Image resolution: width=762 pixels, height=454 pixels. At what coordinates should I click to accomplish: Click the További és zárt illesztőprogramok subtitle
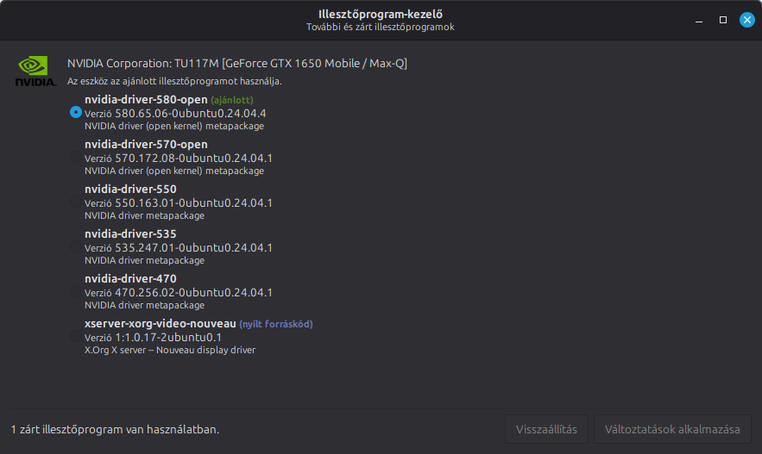point(381,28)
